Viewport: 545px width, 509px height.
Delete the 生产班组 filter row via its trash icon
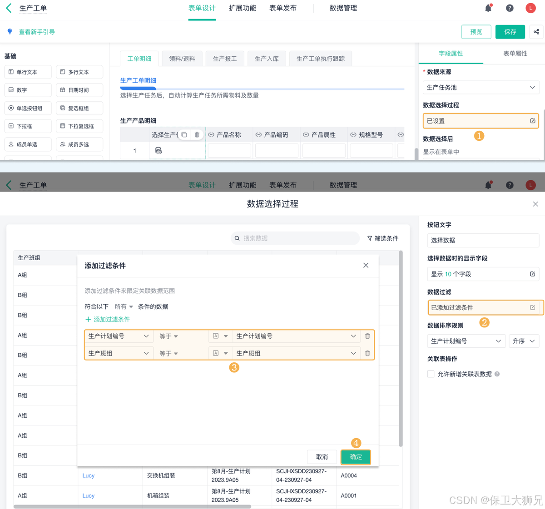[x=367, y=353]
